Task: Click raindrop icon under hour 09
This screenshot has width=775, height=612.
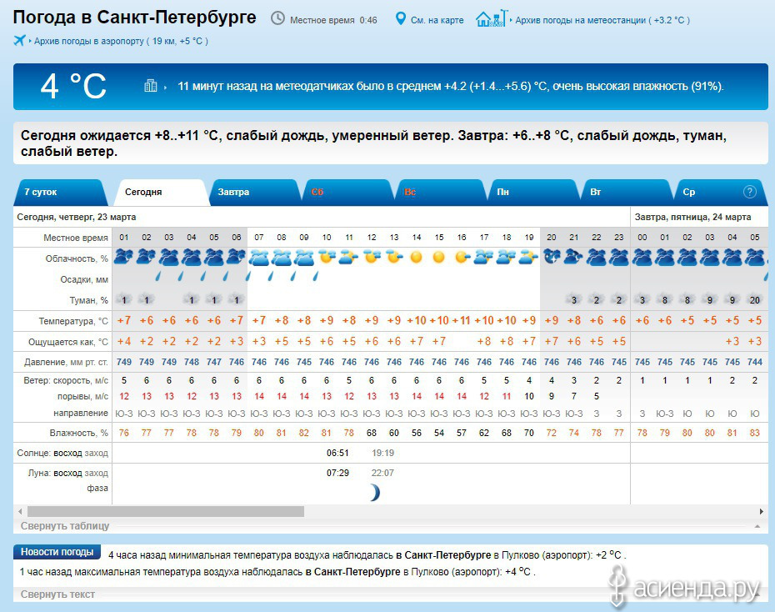Action: [293, 275]
